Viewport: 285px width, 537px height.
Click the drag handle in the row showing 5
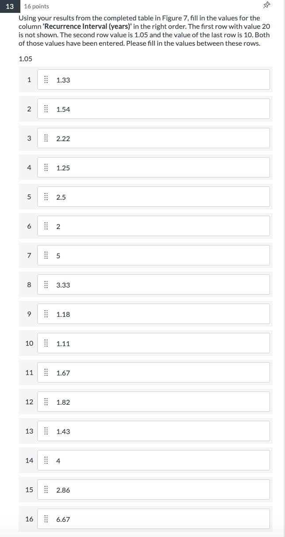[x=46, y=255]
